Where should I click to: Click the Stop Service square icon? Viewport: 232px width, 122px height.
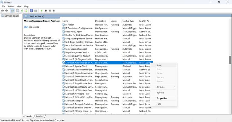[46, 11]
